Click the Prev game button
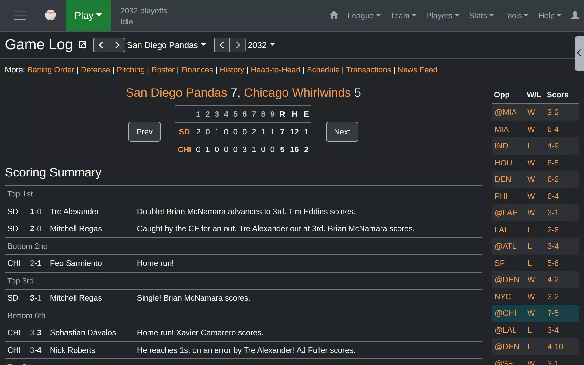The width and height of the screenshot is (584, 365). coord(144,132)
